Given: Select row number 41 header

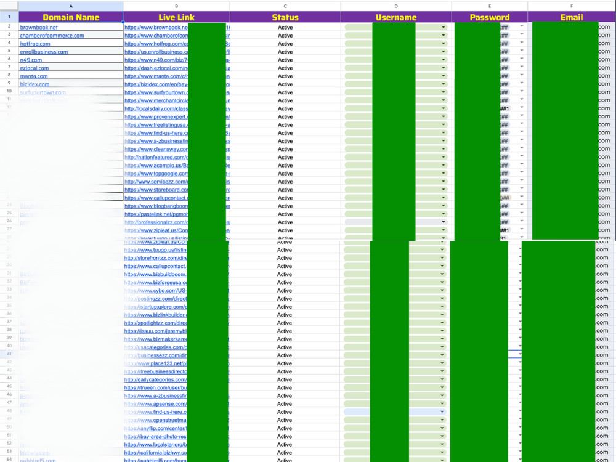Looking at the screenshot, I should [x=9, y=354].
